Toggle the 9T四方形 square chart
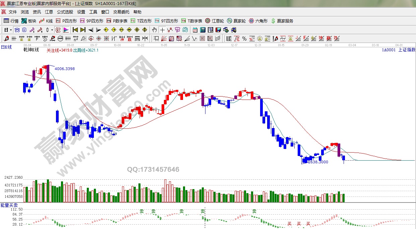Image resolution: width=416 pixels, height=229 pixels. [x=163, y=21]
